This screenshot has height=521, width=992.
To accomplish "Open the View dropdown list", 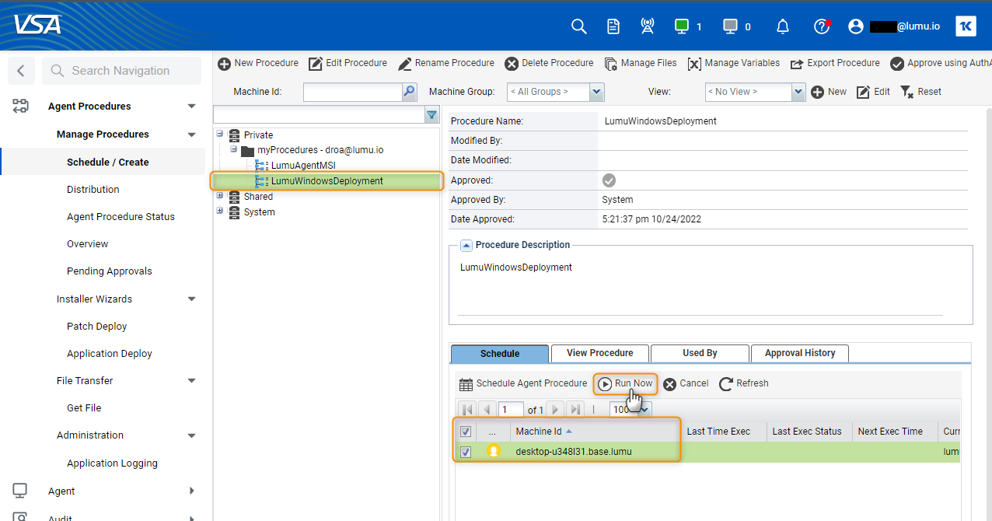I will [798, 92].
